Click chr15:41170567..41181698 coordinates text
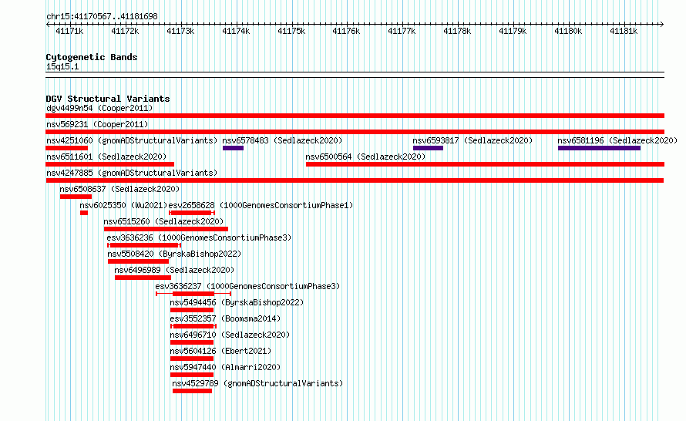 tap(102, 16)
